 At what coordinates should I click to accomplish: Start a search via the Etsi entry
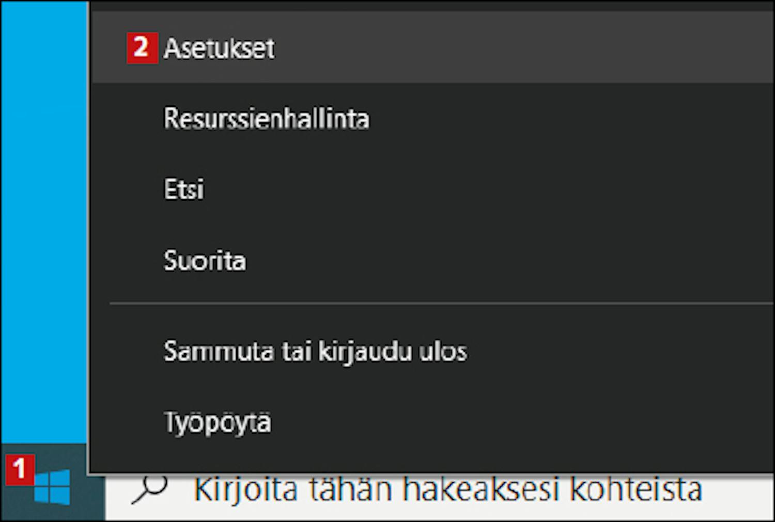(183, 189)
